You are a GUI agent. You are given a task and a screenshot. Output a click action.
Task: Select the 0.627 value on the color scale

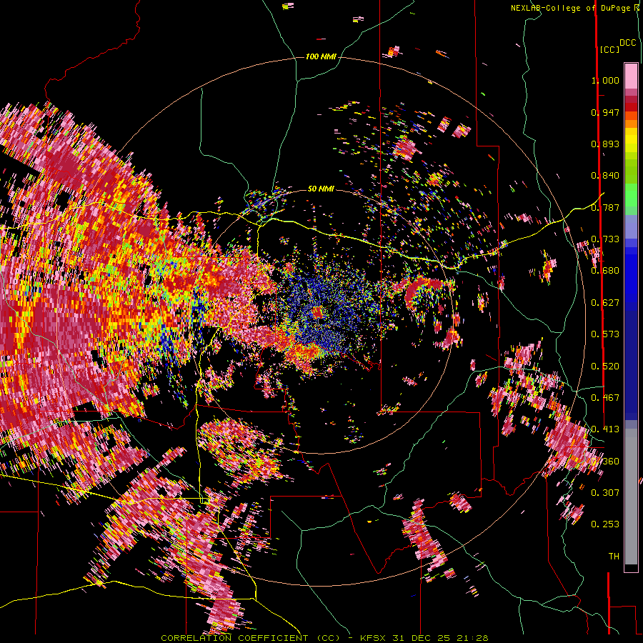coord(605,303)
